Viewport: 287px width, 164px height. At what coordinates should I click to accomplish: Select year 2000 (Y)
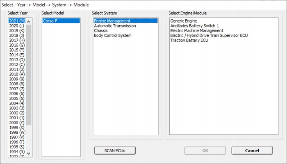16,123
